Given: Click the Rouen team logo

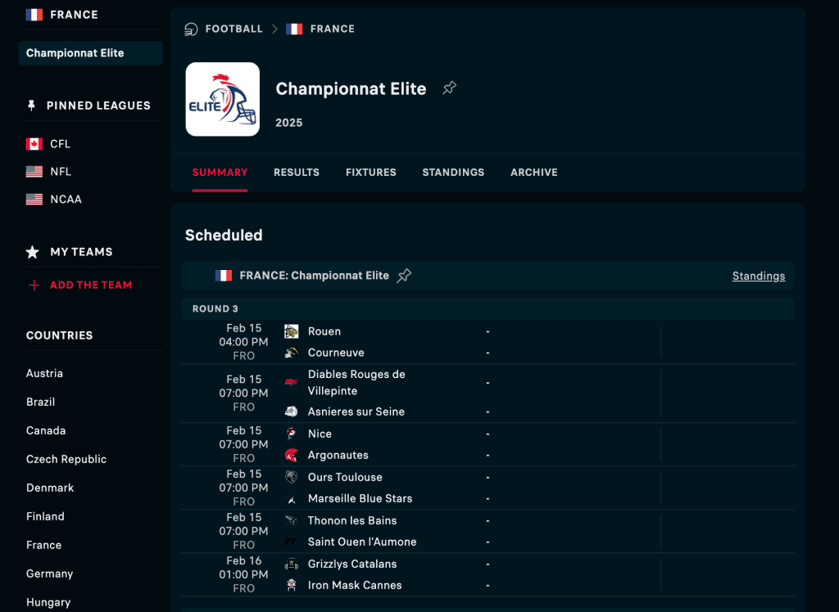Looking at the screenshot, I should (x=291, y=331).
